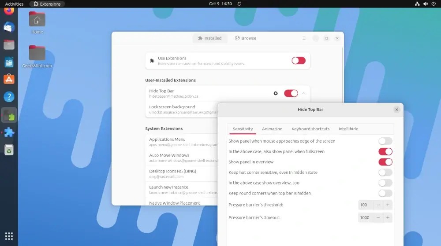Collapse the Hide Top Bar row chevron
This screenshot has width=441, height=246.
304,93
